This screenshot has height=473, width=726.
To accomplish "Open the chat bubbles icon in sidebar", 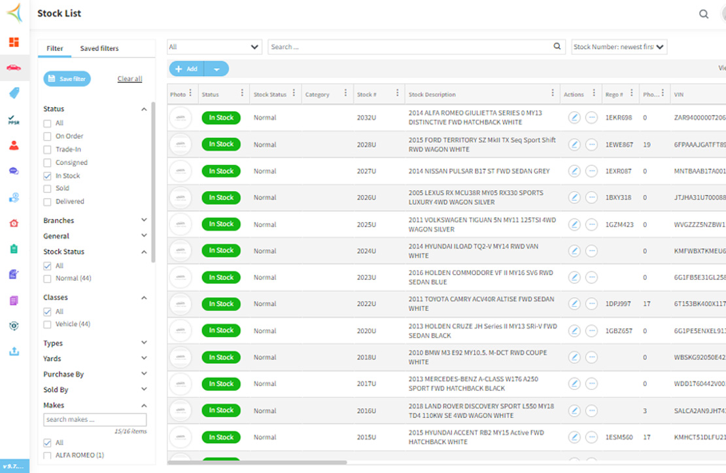I will coord(14,171).
